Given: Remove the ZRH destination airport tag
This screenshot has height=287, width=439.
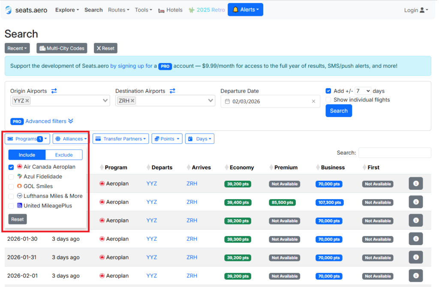Looking at the screenshot, I should (x=133, y=101).
